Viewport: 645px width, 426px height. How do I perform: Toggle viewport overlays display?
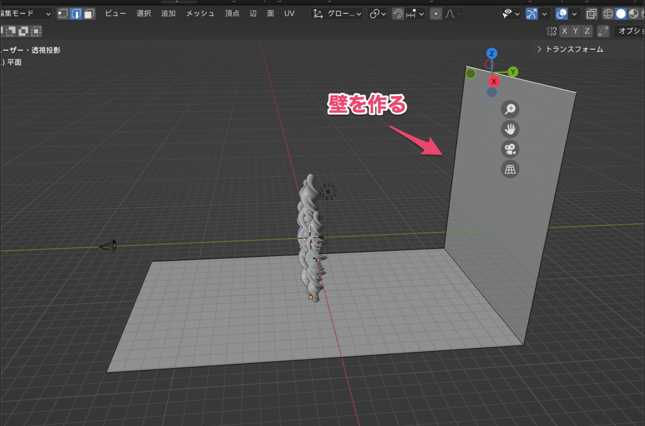[x=562, y=13]
